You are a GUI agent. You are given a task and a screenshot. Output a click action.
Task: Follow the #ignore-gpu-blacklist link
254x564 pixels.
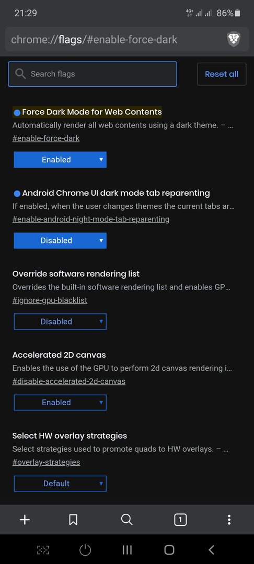50,300
